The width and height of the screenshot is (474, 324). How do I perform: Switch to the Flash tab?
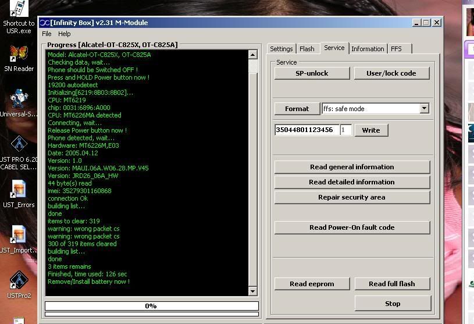[307, 49]
